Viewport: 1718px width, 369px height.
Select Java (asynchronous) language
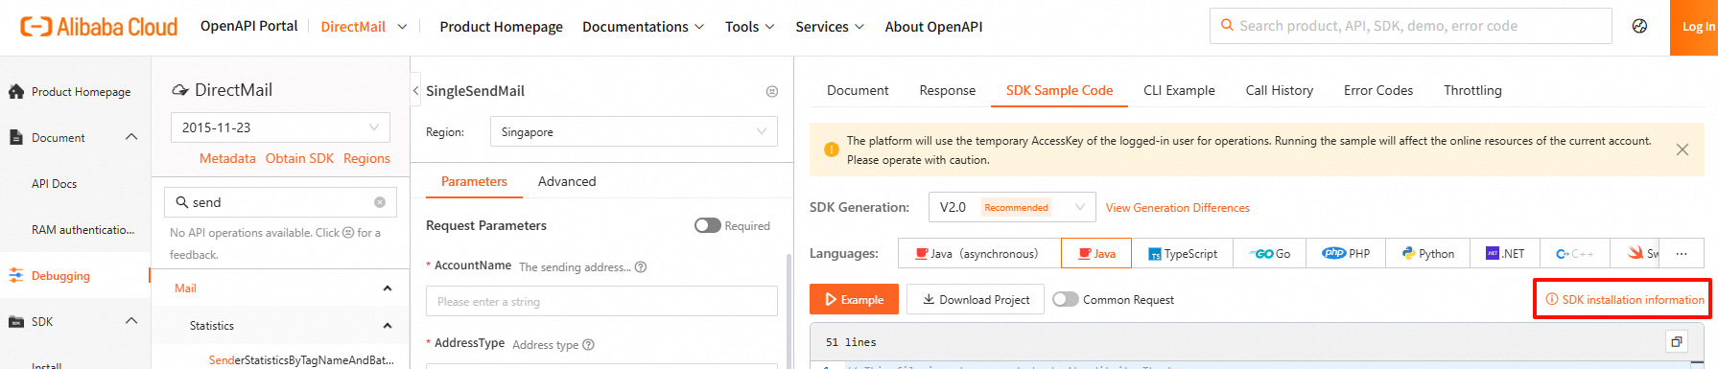click(979, 254)
